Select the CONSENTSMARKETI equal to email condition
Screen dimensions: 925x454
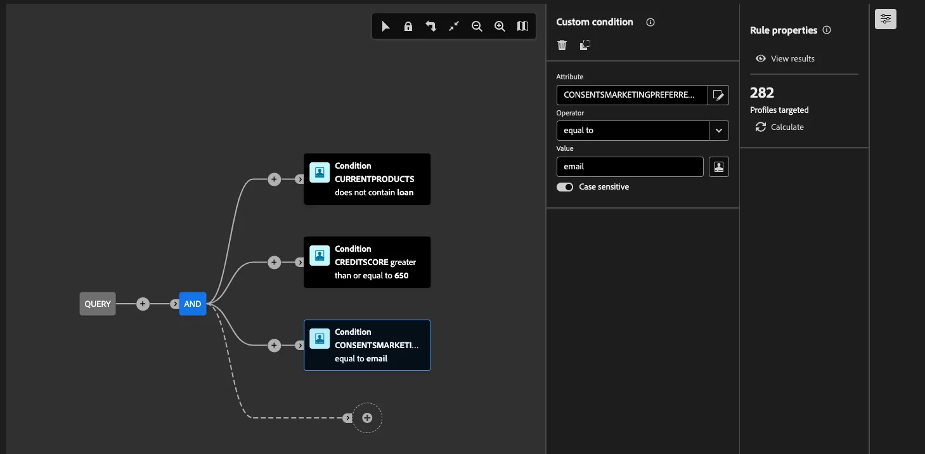367,345
